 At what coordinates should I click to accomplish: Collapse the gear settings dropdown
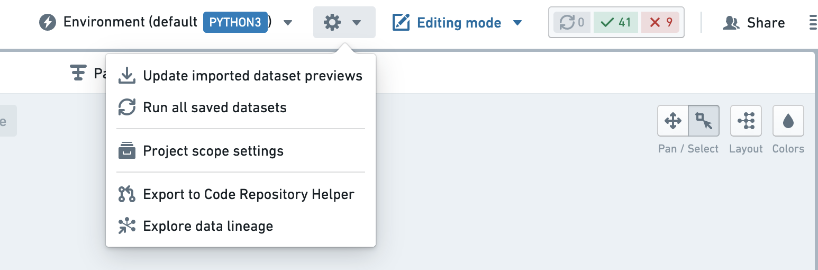[x=344, y=22]
